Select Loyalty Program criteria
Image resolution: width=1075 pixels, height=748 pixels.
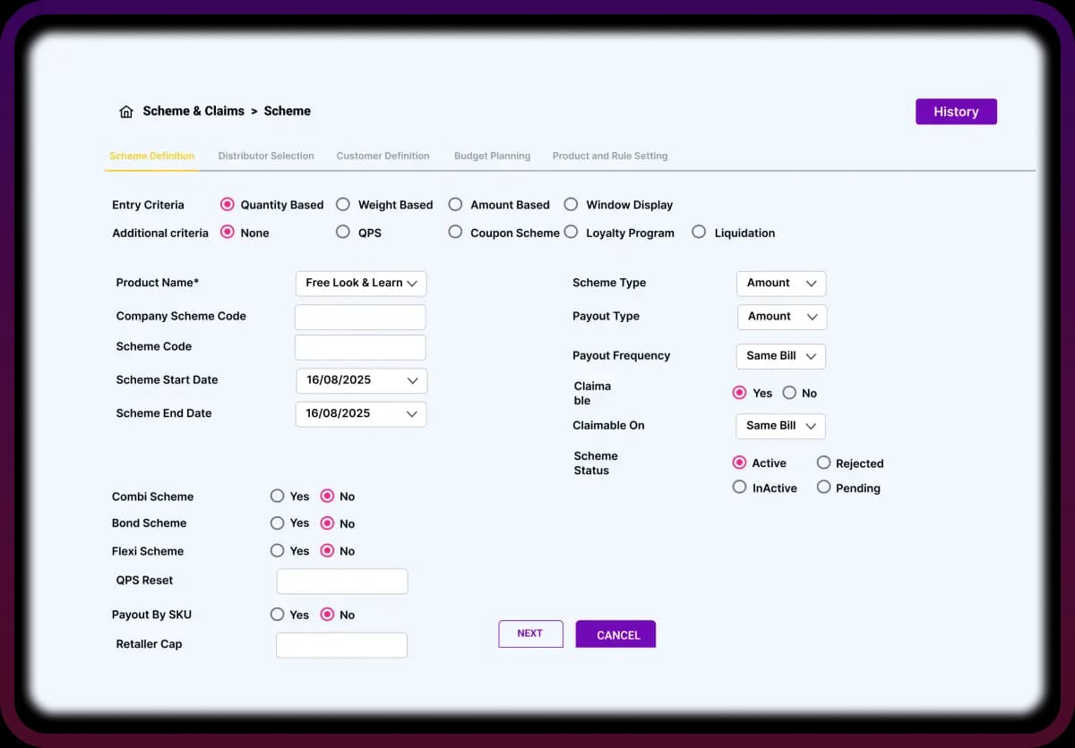(x=571, y=232)
